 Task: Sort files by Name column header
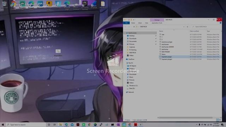tap(161, 31)
